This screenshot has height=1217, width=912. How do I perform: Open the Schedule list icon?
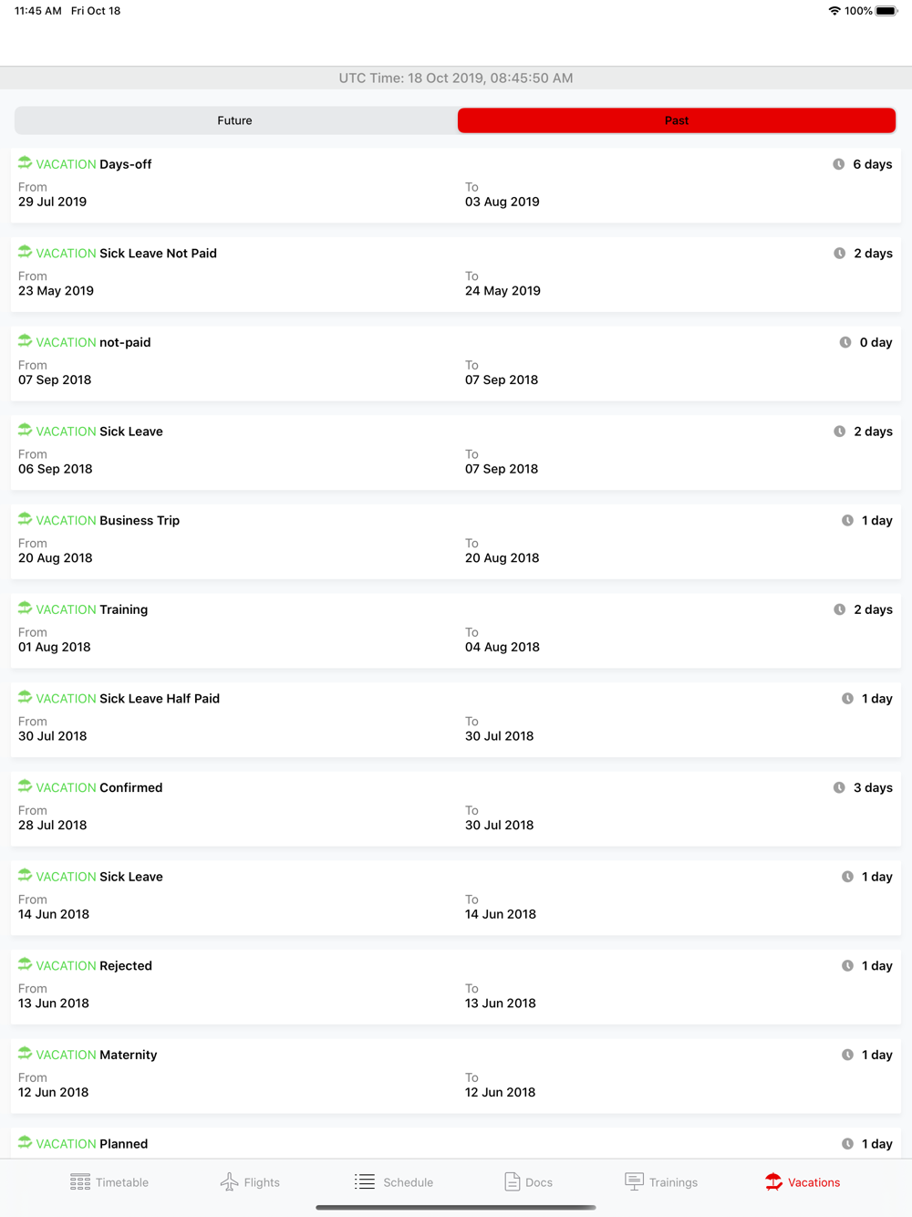coord(365,1181)
